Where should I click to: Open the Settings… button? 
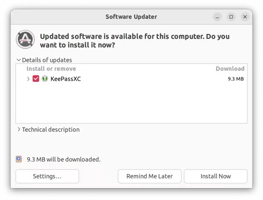pyautogui.click(x=47, y=176)
